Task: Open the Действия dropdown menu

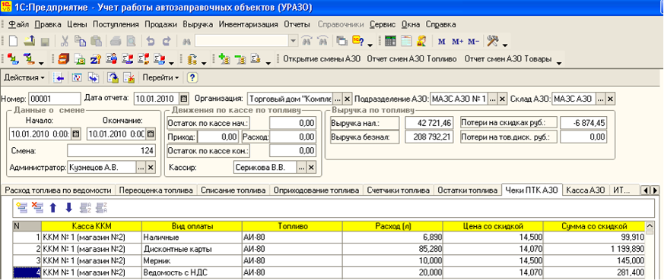Action: [x=24, y=77]
